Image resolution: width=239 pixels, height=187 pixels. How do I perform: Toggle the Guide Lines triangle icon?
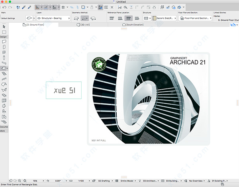(x=37, y=7)
